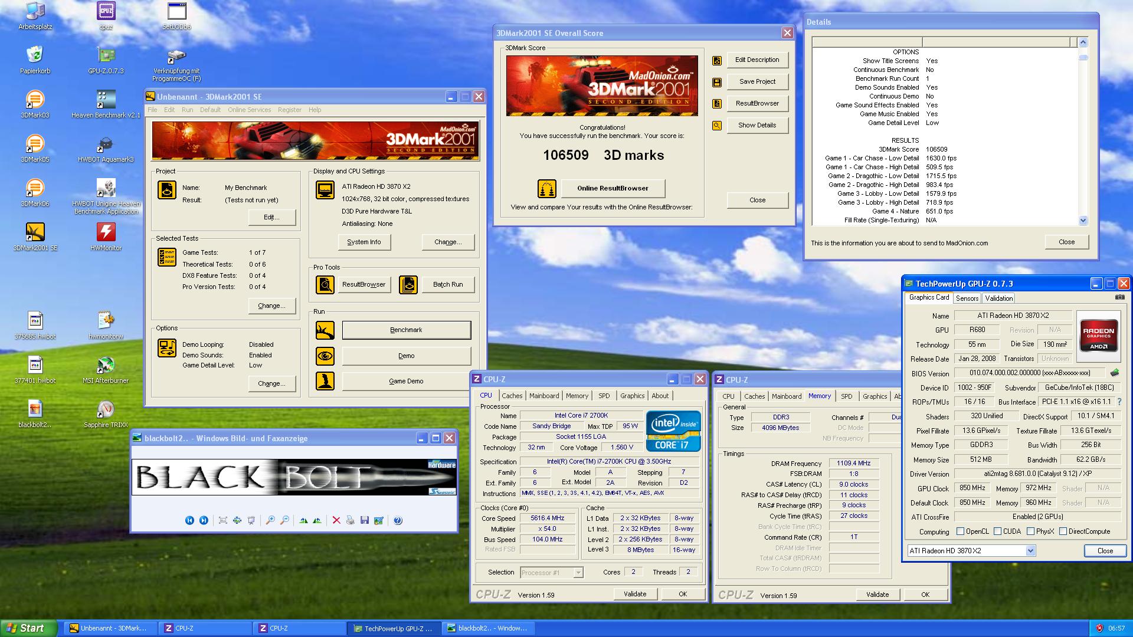Click the GPU Name field in GPU-Z

point(1013,316)
